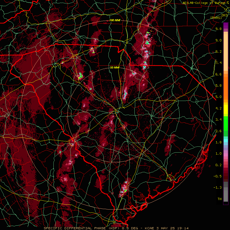This screenshot has width=230, height=230.
Task: Click the -0.5 value on the color scale
Action: coord(217,176)
